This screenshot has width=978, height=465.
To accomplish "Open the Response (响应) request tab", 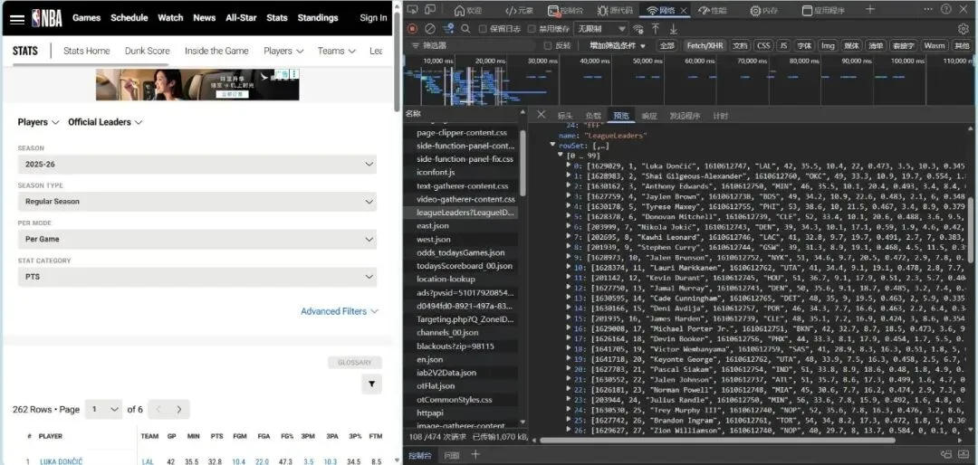I will click(648, 116).
